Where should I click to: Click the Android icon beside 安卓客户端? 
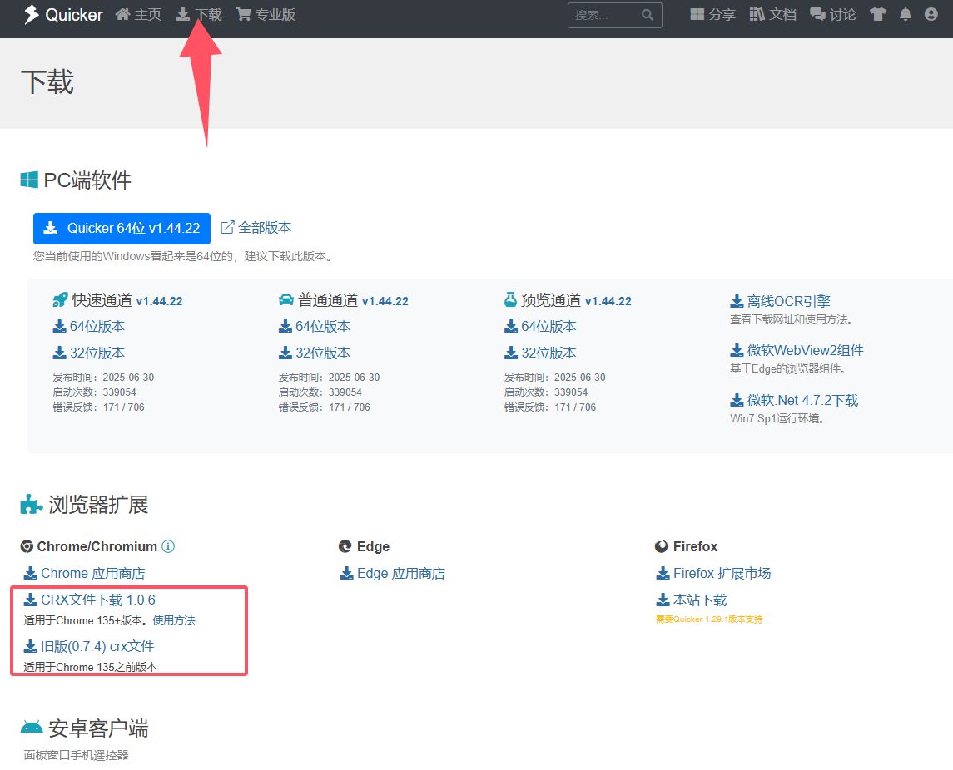point(32,728)
